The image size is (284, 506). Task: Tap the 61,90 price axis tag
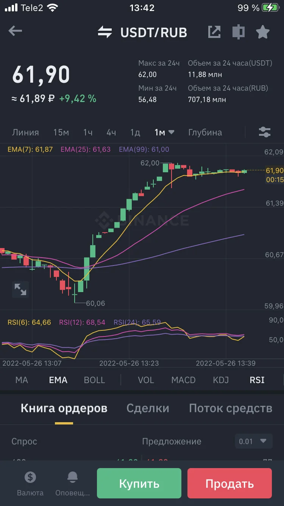click(275, 171)
